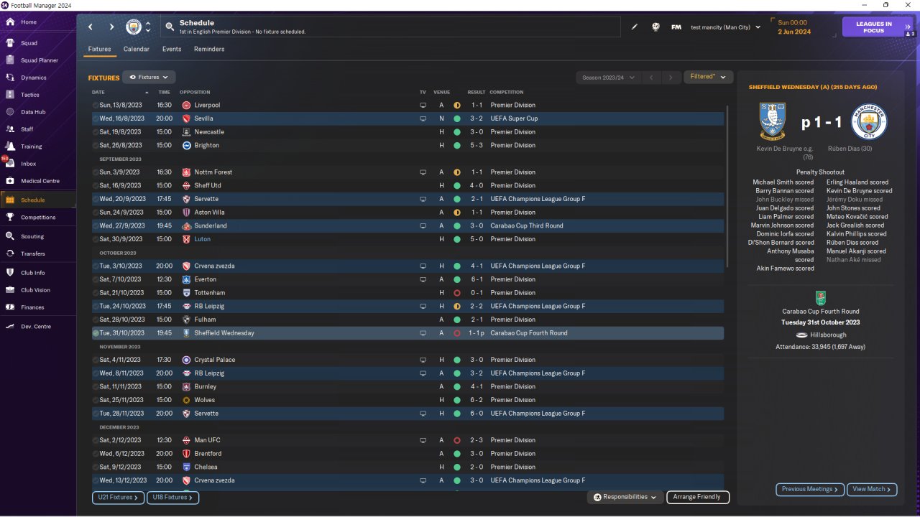Open the FM menu icon
920x517 pixels.
[676, 27]
